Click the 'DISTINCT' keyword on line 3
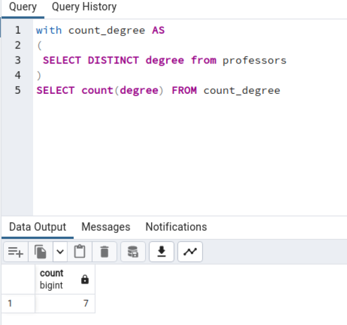Viewport: 347px width, 325px height. (113, 61)
